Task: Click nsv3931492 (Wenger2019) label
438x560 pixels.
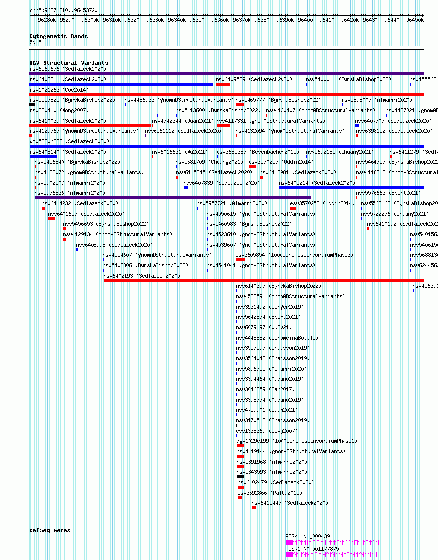Action: (x=270, y=307)
